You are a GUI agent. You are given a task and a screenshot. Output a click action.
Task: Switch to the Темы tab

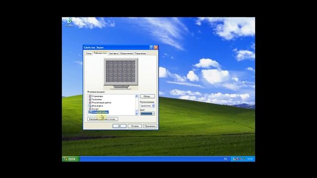[89, 53]
